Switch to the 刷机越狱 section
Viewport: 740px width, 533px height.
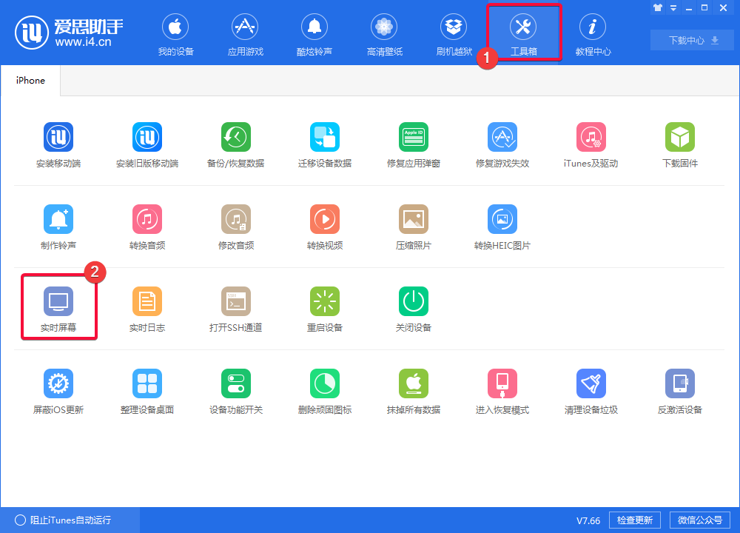click(x=454, y=33)
